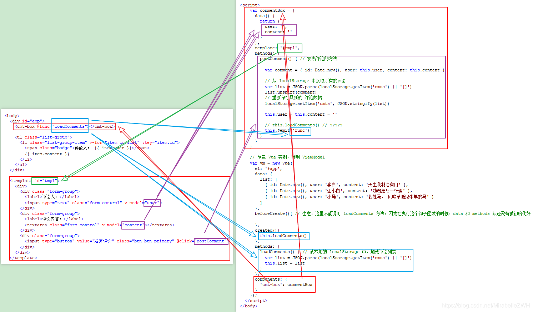Select the this.user = this.content = '' line

tap(301, 114)
